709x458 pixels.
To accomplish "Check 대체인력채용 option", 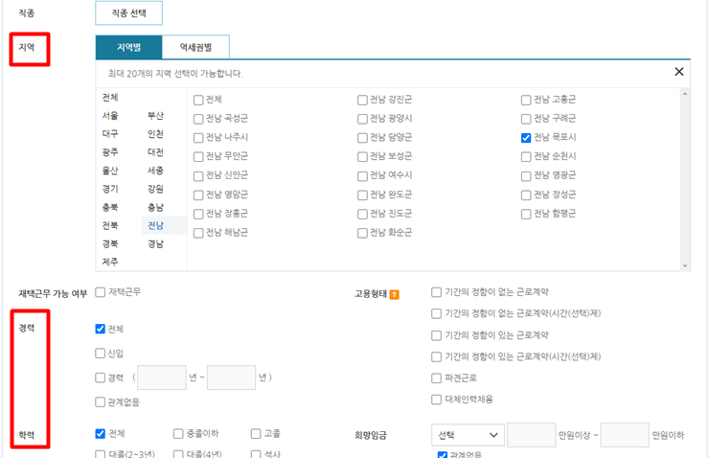I will [436, 400].
